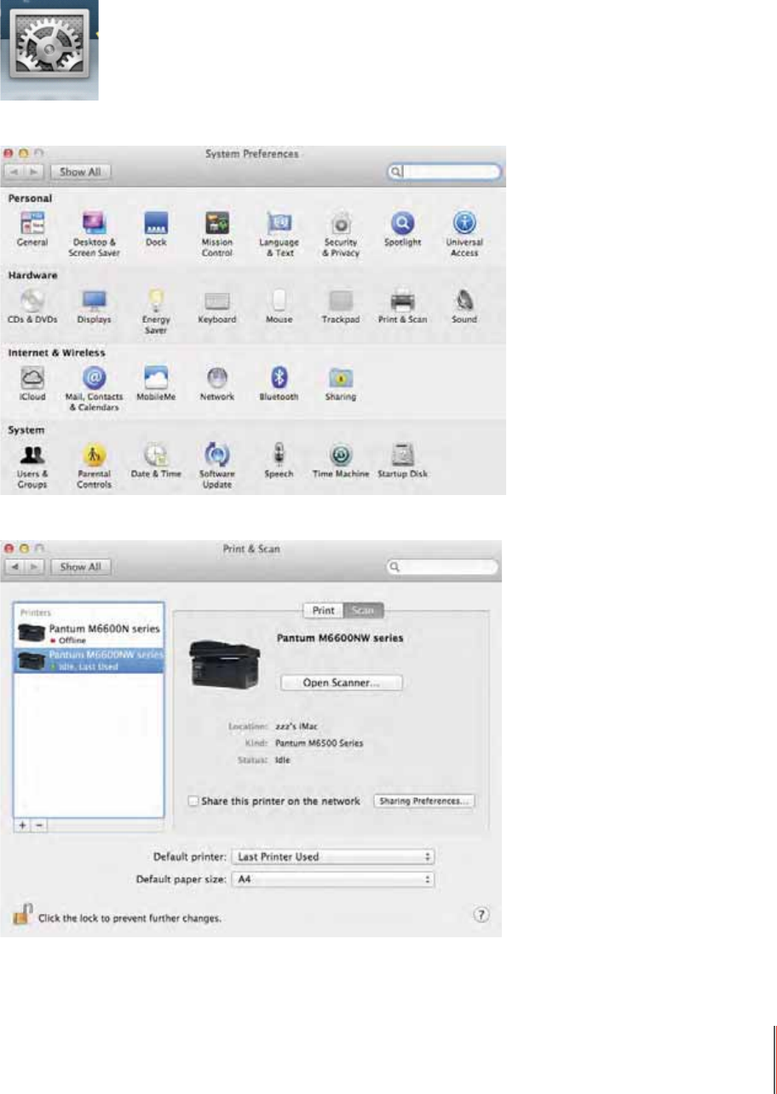Remove selected printer with minus button
This screenshot has height=1094, width=777.
(x=38, y=826)
